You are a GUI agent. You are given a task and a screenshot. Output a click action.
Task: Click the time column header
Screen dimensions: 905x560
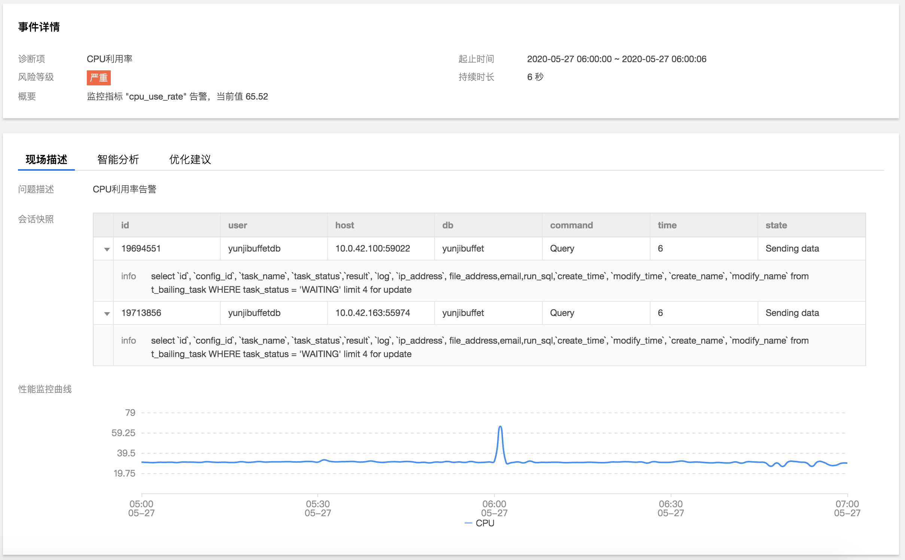[667, 225]
